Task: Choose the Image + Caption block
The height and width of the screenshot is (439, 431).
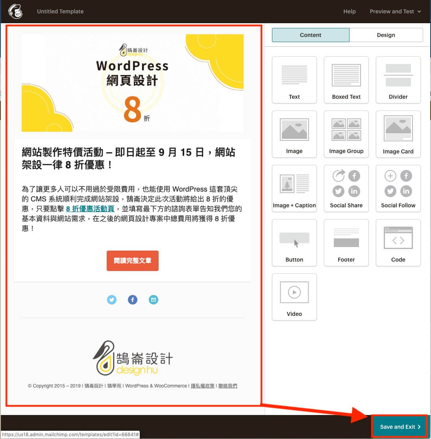Action: pyautogui.click(x=294, y=189)
